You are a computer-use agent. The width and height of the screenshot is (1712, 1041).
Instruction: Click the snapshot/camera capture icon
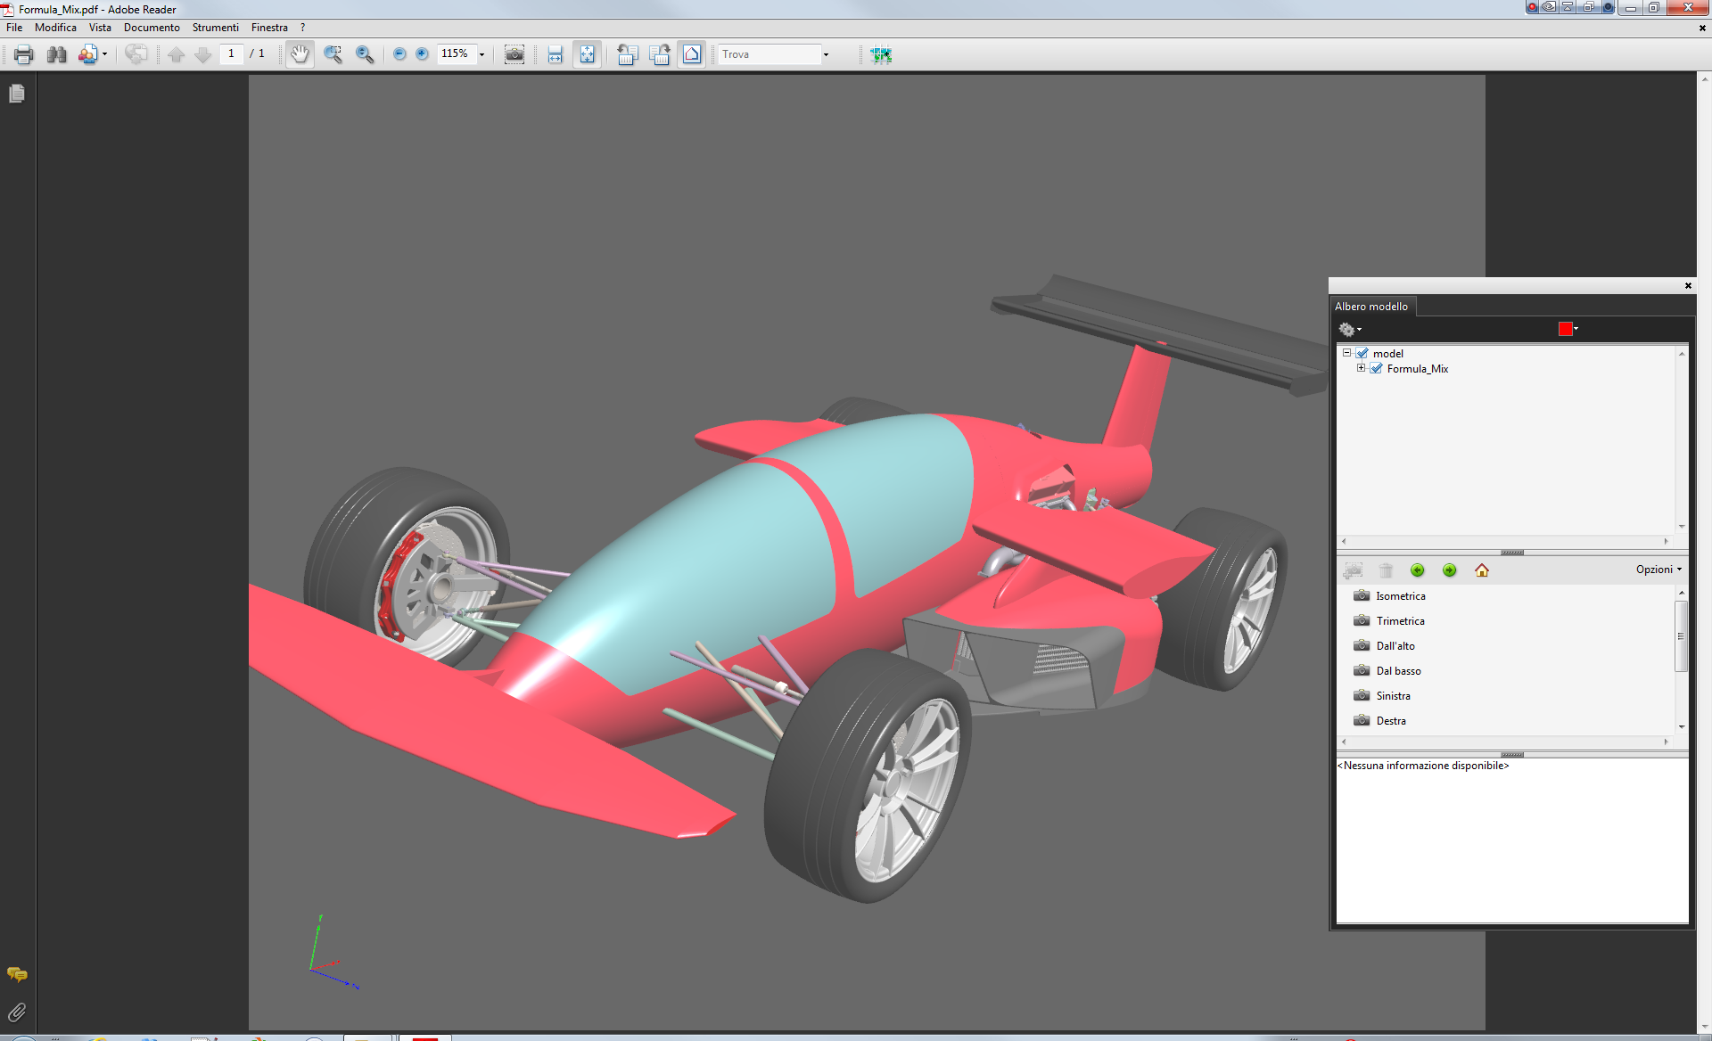coord(514,53)
